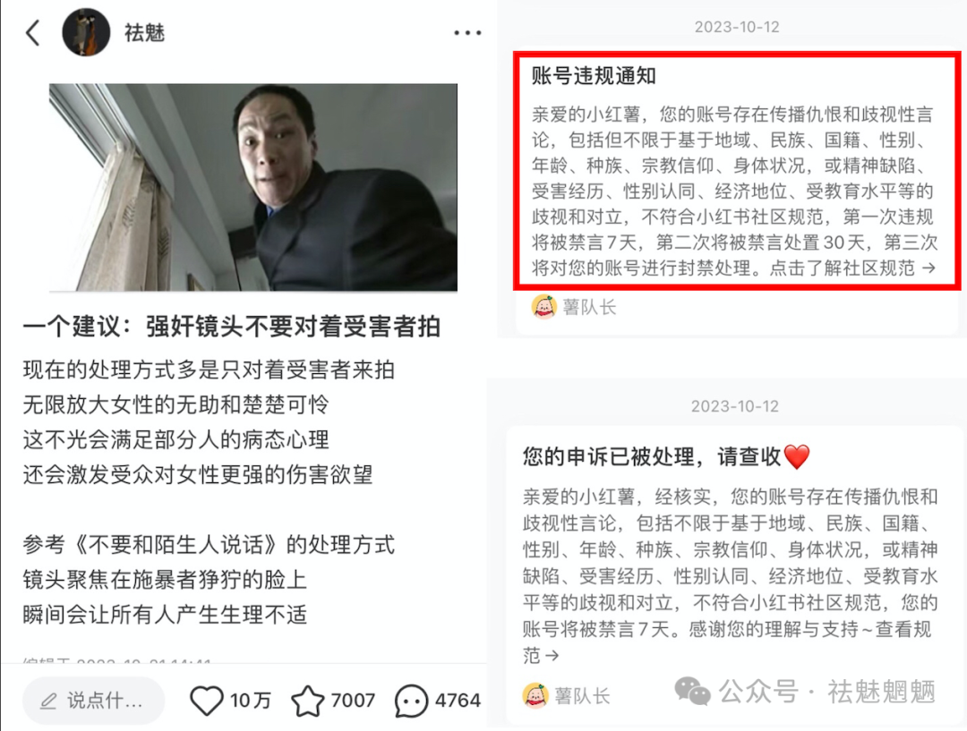Image resolution: width=967 pixels, height=731 pixels.
Task: Tap the 薯队长 avatar under the violation notice
Action: (544, 306)
